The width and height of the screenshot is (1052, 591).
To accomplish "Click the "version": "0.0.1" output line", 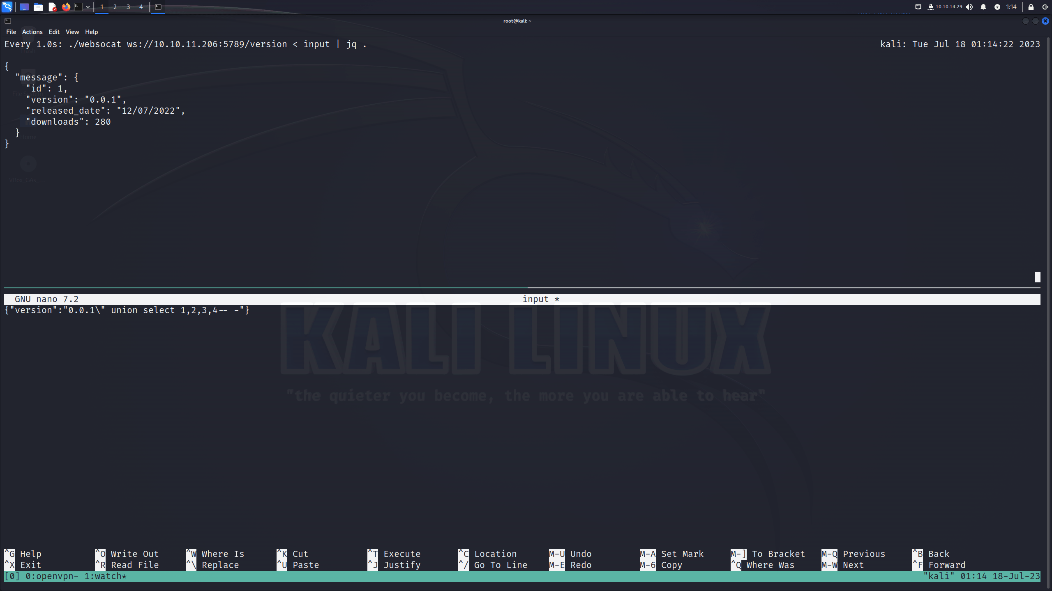I will point(76,100).
